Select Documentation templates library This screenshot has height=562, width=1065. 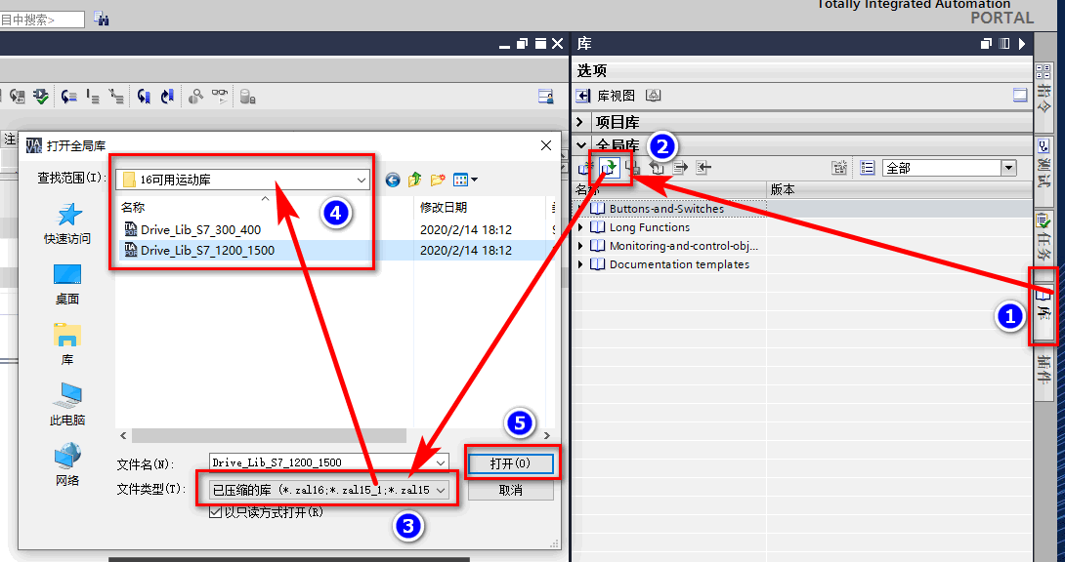click(679, 264)
